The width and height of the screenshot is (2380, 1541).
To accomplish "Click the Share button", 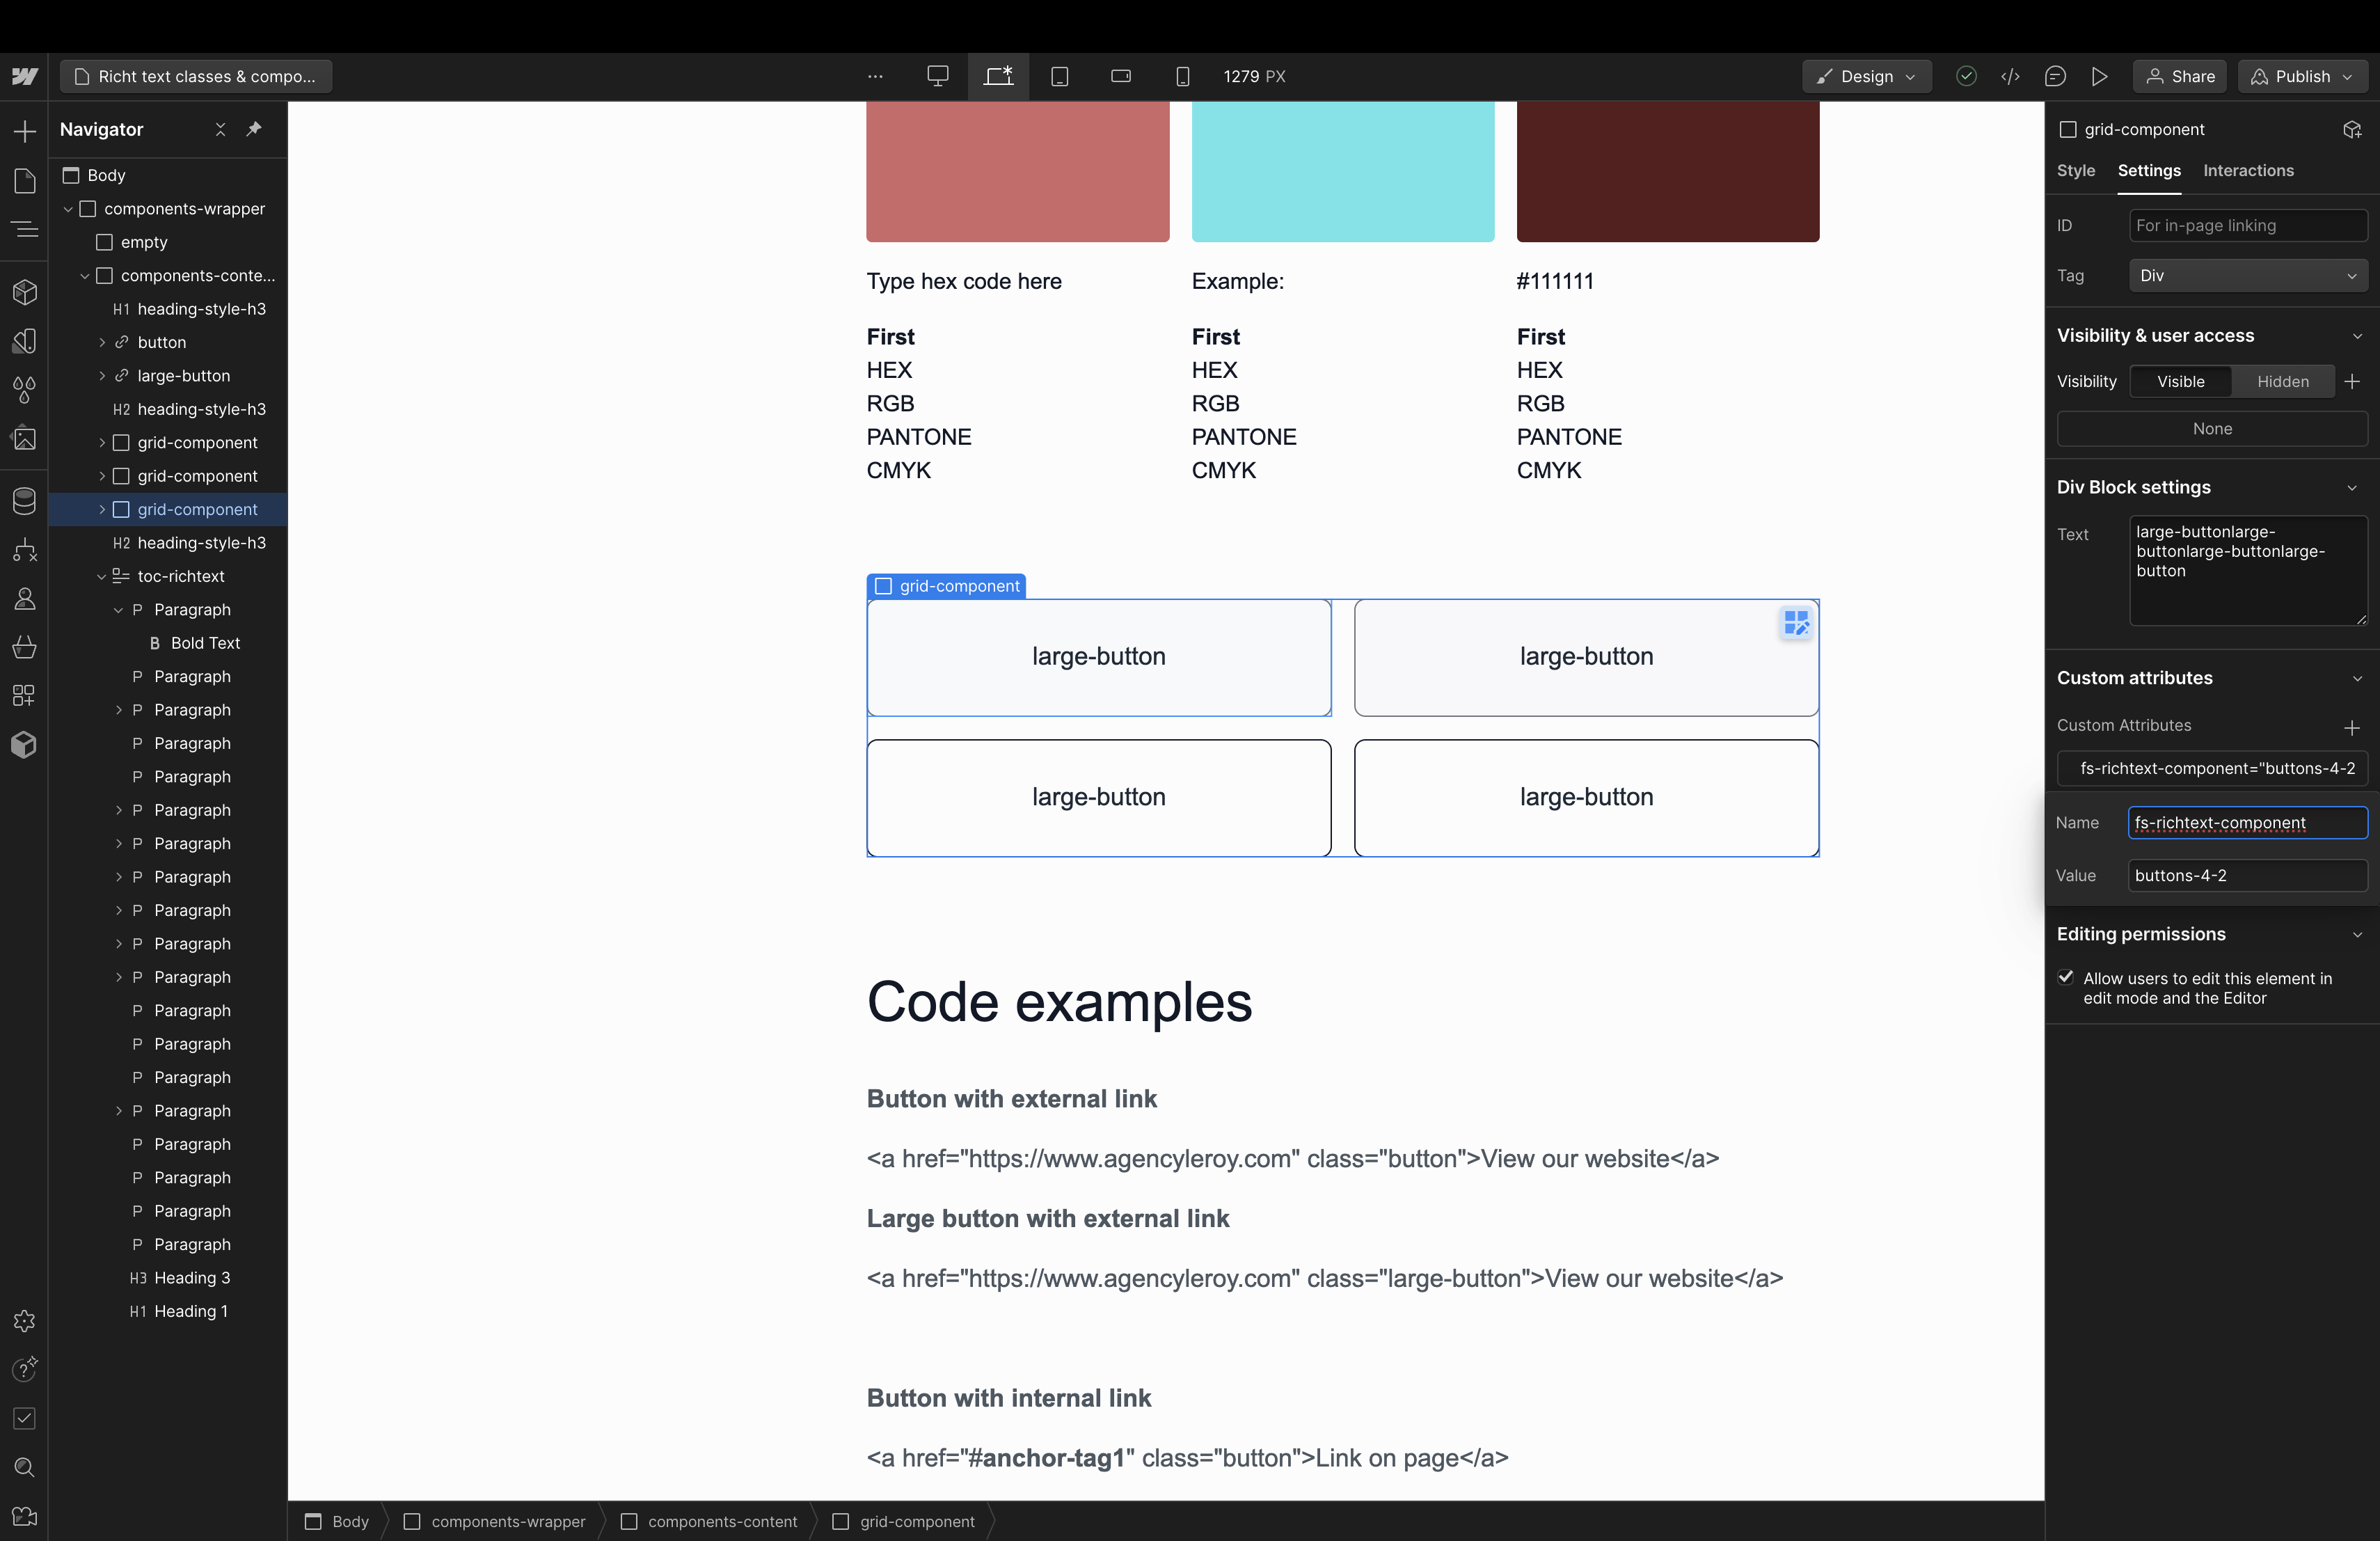I will coord(2180,76).
